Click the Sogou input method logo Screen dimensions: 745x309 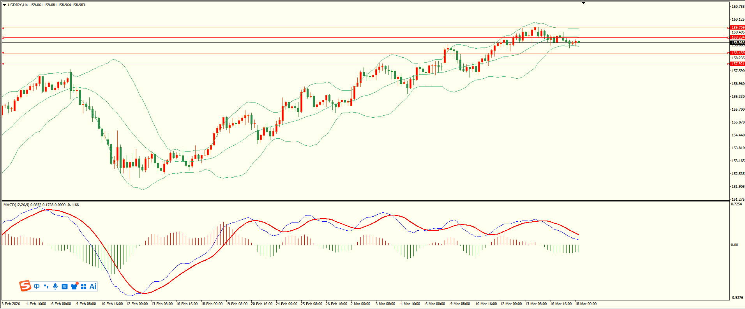point(25,286)
